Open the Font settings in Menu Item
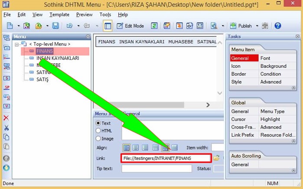 tap(265, 58)
